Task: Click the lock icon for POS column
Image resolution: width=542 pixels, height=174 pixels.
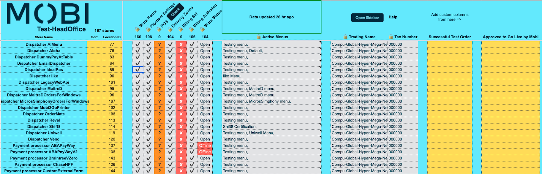Action: tap(159, 30)
